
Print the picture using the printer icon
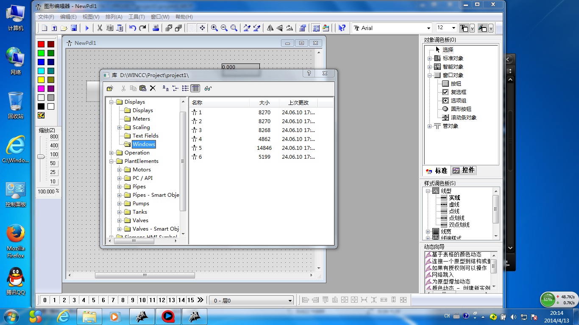click(x=156, y=28)
